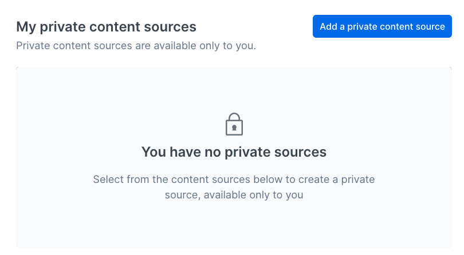Image resolution: width=464 pixels, height=255 pixels.
Task: Click the keyhole of the padlock icon
Action: [234, 127]
